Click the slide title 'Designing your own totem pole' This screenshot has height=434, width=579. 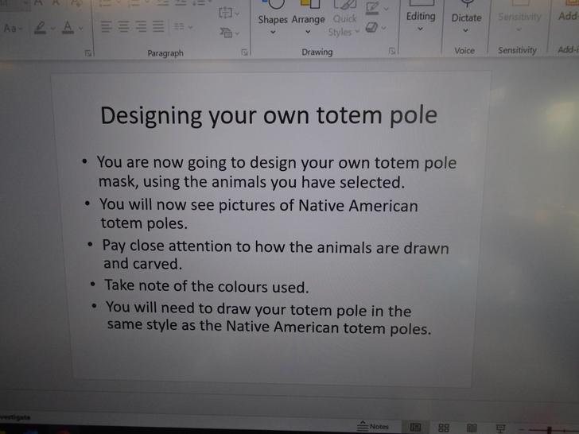(269, 115)
